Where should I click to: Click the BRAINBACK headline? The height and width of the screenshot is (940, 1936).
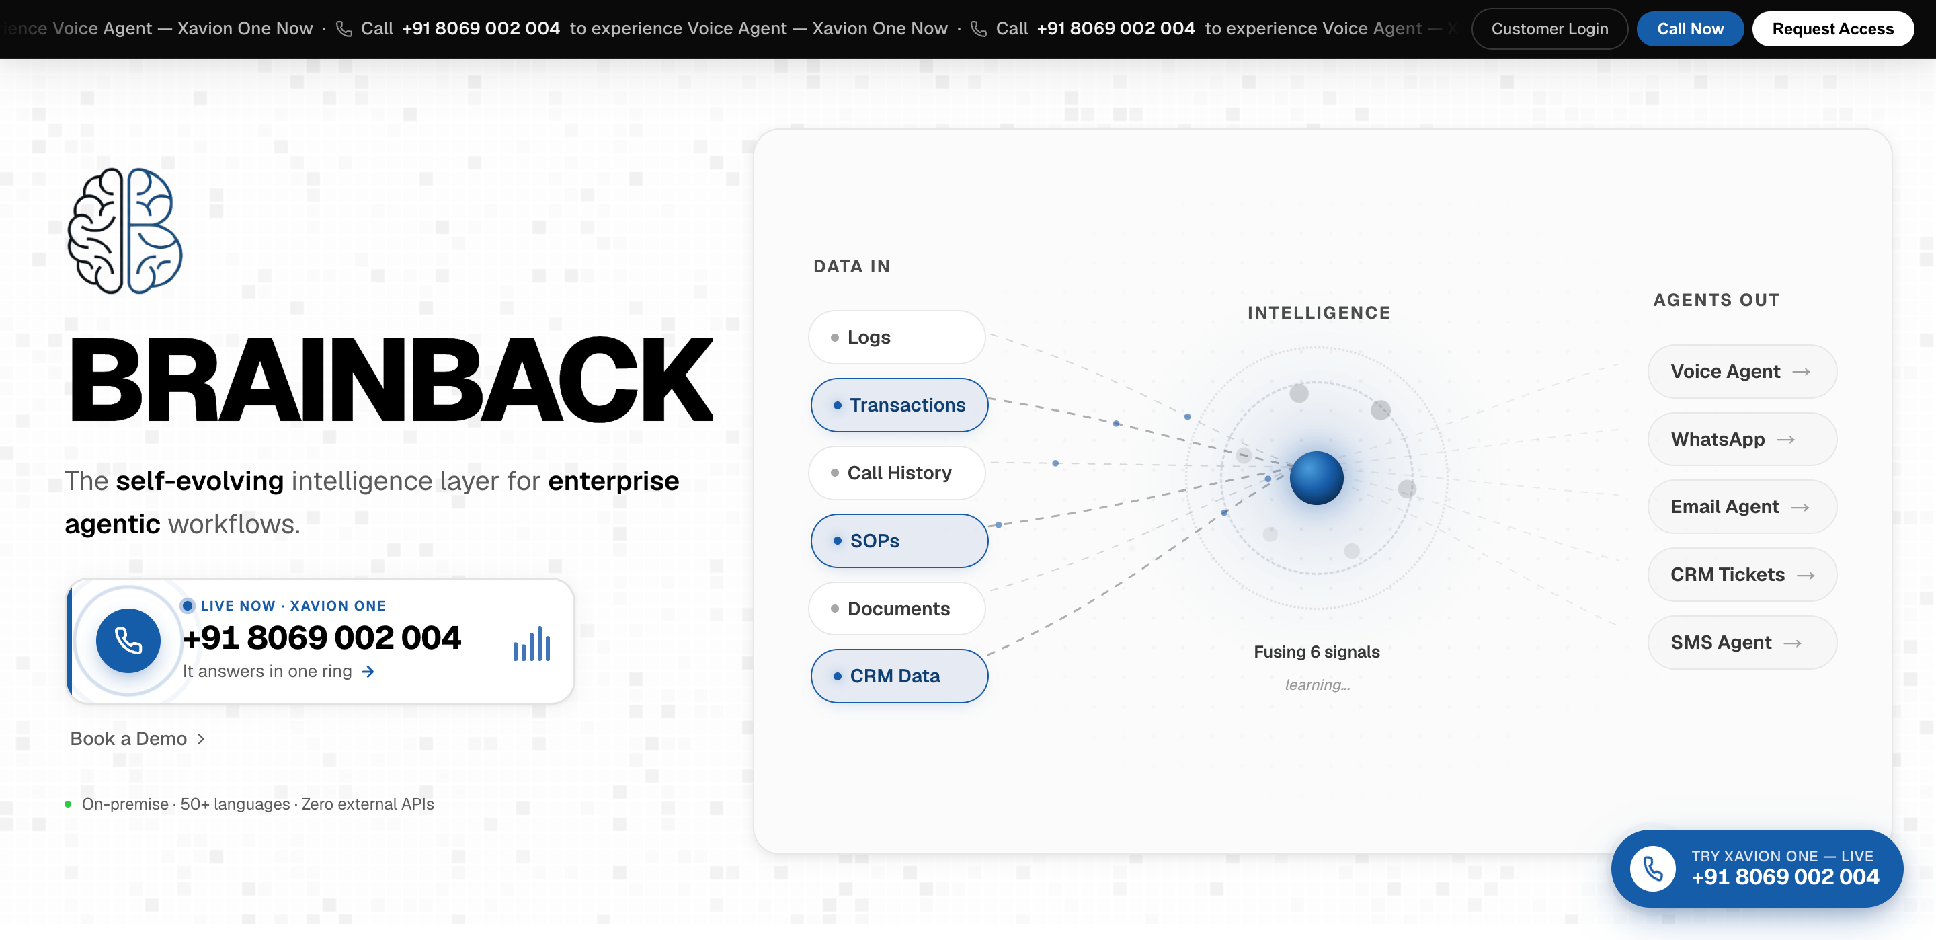390,380
